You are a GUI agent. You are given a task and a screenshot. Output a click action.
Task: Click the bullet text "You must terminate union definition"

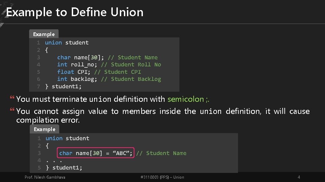(x=82, y=99)
